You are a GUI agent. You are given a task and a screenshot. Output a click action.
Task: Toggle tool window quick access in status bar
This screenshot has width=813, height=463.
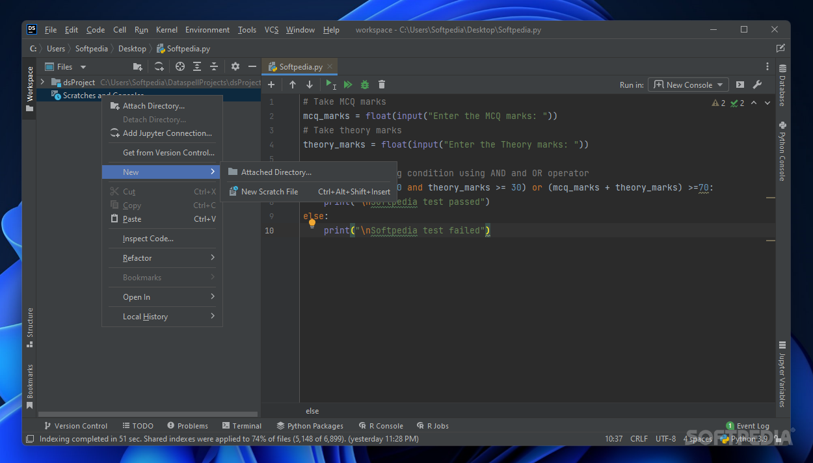click(x=30, y=439)
